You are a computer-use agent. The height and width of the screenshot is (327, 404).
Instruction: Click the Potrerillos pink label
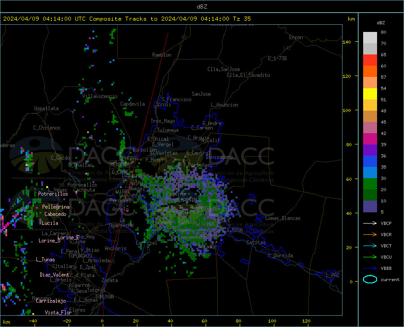tap(53, 194)
